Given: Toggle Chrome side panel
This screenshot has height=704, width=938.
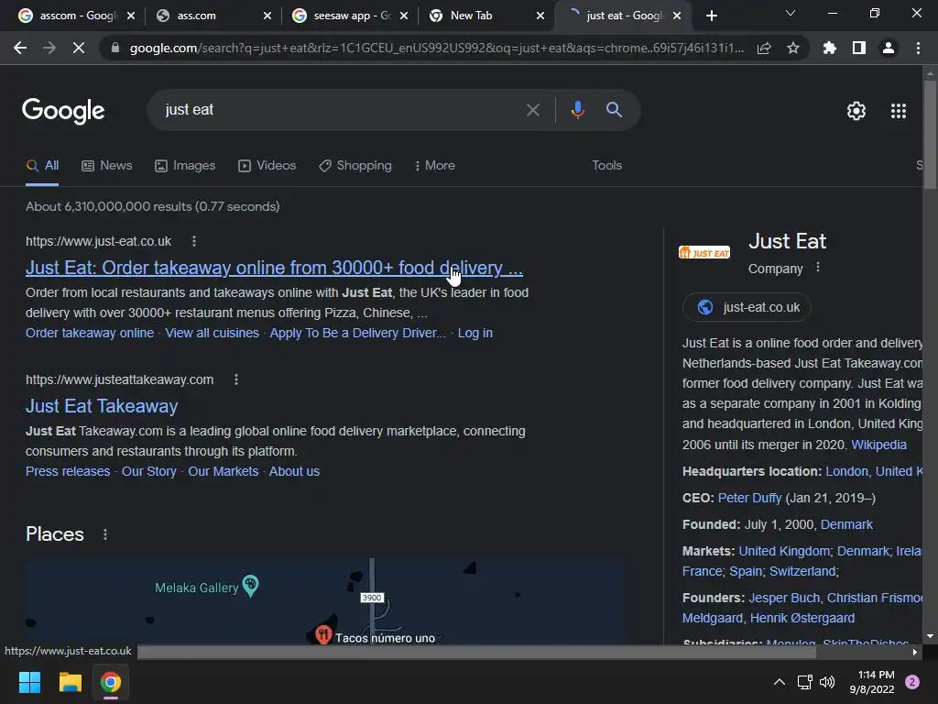Looking at the screenshot, I should 859,48.
